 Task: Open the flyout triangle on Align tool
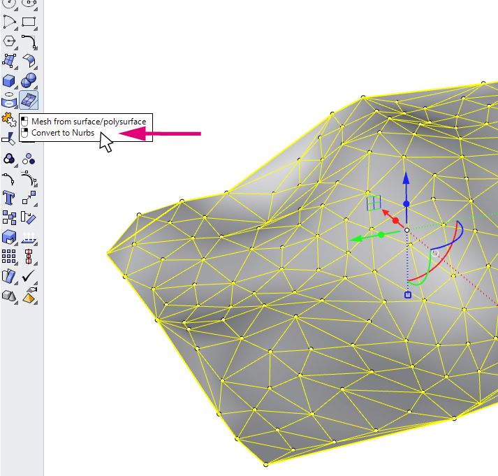[36, 263]
